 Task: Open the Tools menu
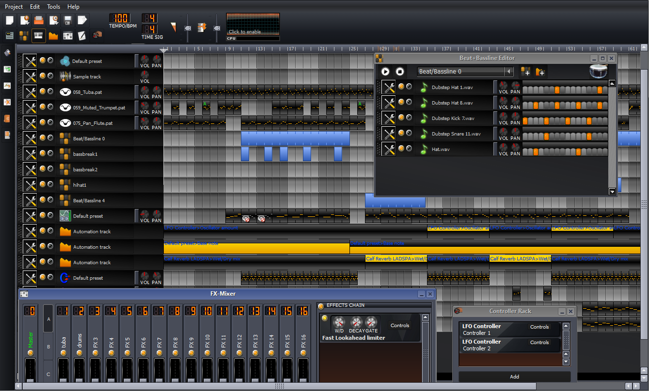click(x=53, y=6)
